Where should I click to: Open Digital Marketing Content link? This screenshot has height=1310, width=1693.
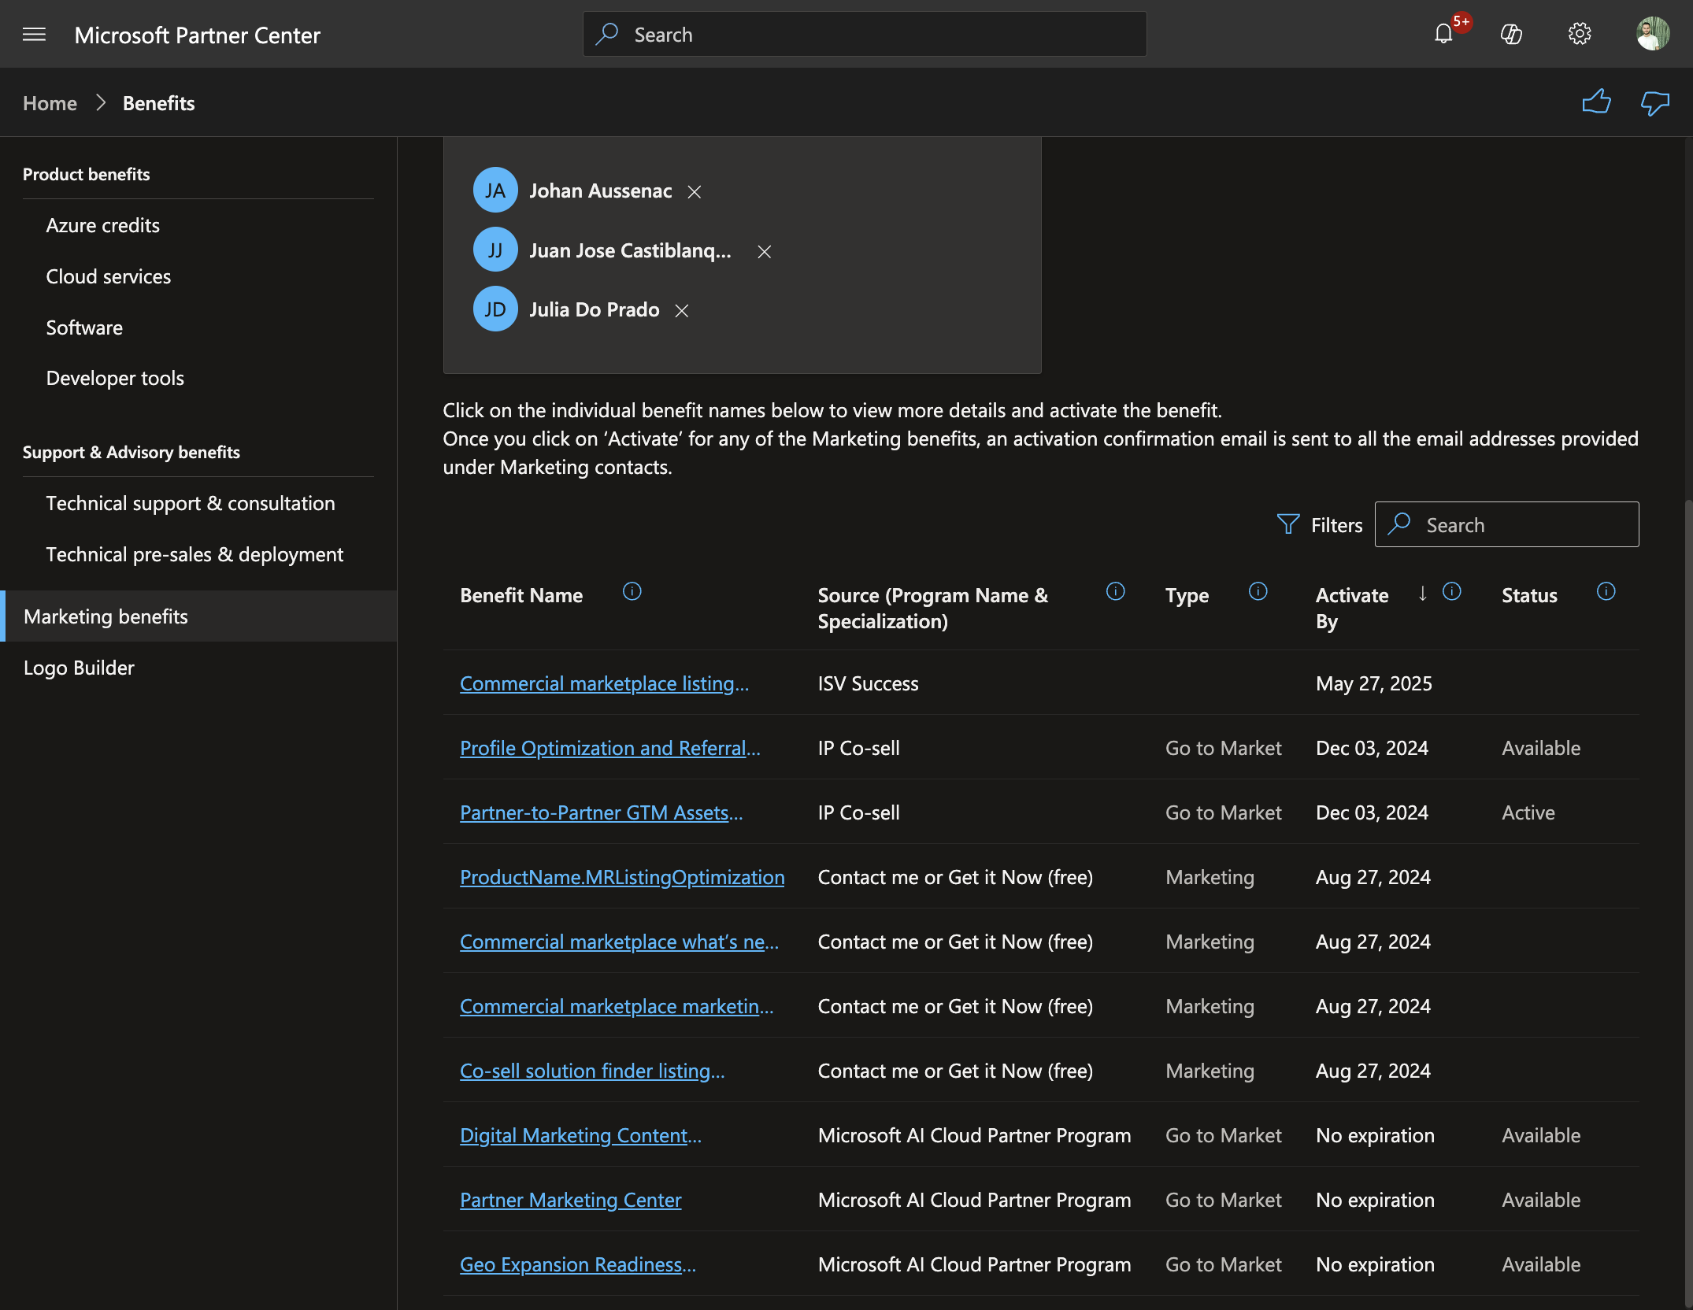point(580,1135)
